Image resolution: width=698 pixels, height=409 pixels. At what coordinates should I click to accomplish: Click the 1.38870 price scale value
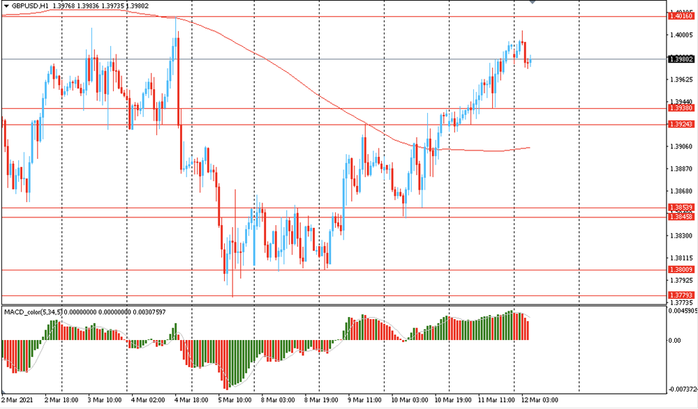point(681,169)
